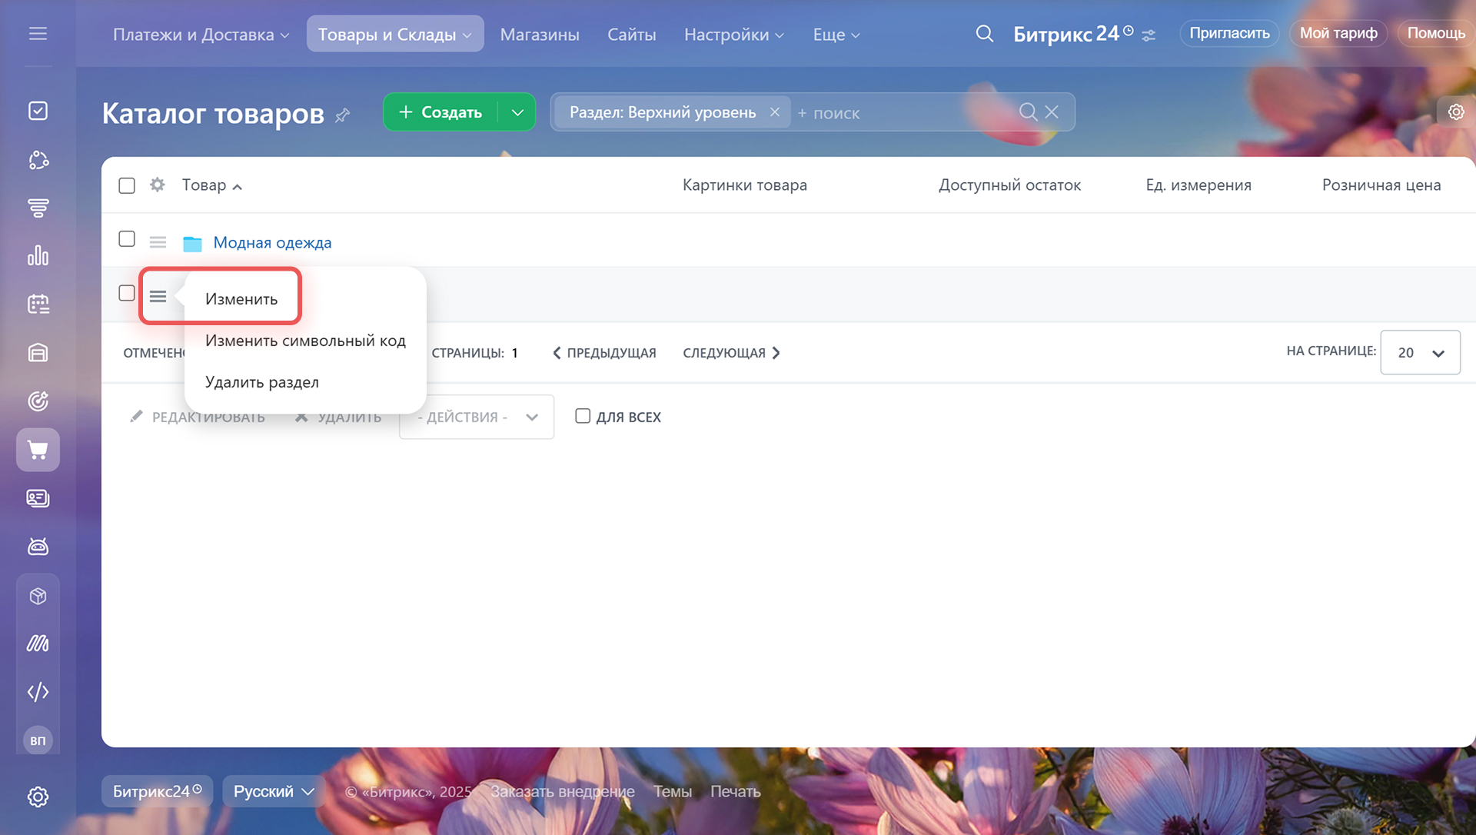Image resolution: width=1476 pixels, height=835 pixels.
Task: Open the Создать button dropdown arrow
Action: (517, 112)
